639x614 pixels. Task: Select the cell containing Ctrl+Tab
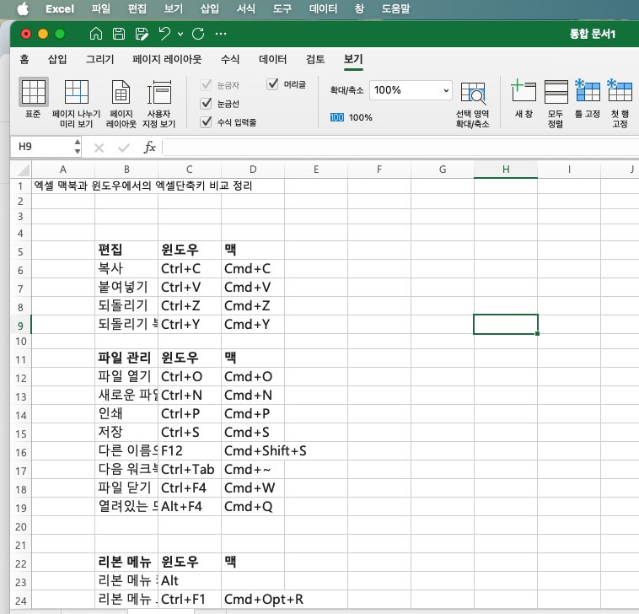[x=190, y=470]
